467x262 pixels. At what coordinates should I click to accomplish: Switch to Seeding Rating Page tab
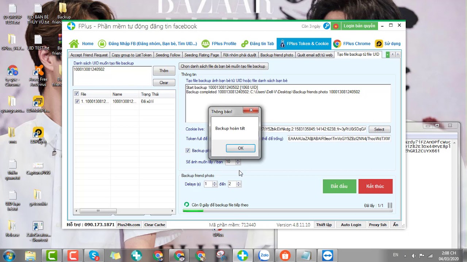(202, 55)
